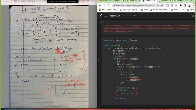Open the Chrome profile avatar

pos(189,5)
